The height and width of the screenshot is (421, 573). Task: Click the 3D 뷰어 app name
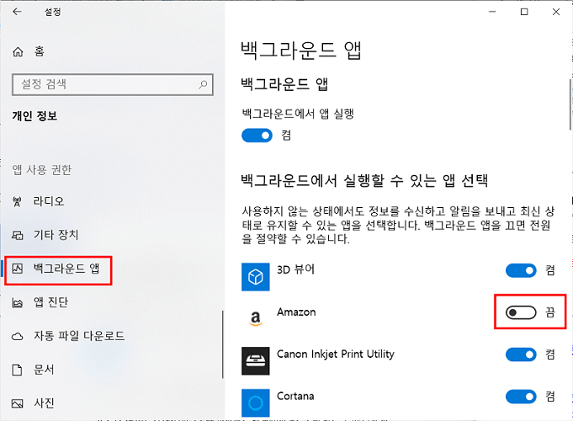(295, 270)
